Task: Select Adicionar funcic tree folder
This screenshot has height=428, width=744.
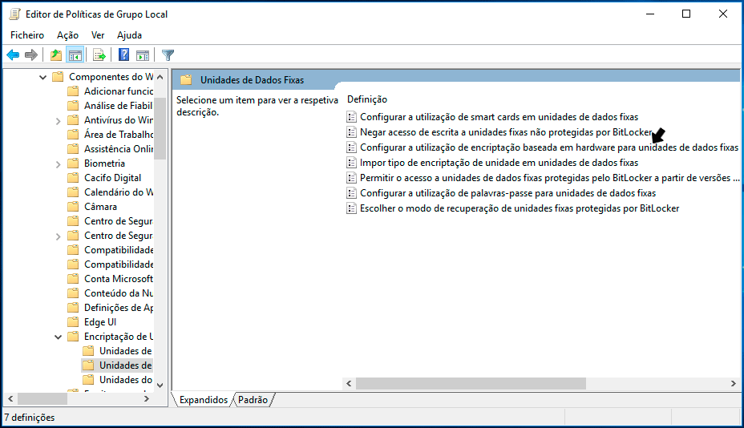Action: [119, 91]
